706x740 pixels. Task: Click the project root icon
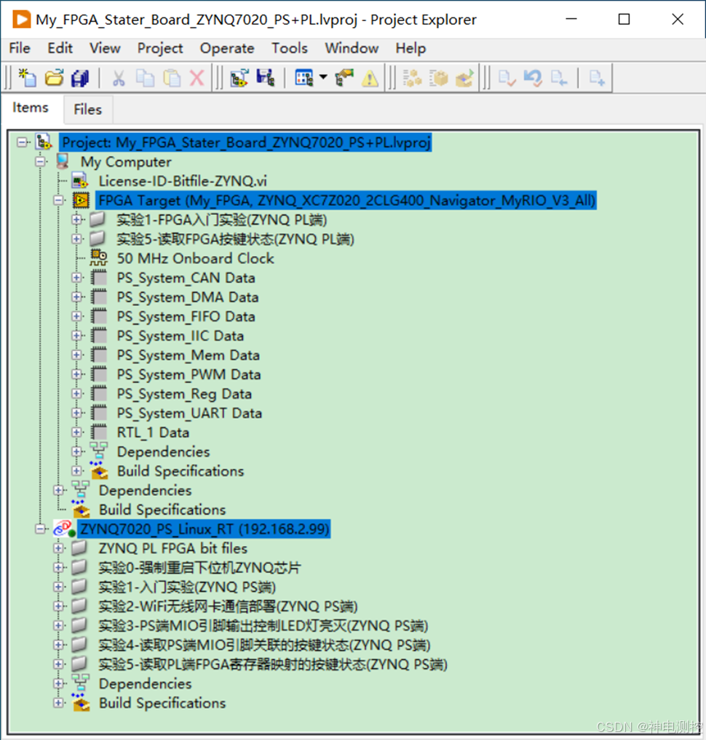[44, 142]
